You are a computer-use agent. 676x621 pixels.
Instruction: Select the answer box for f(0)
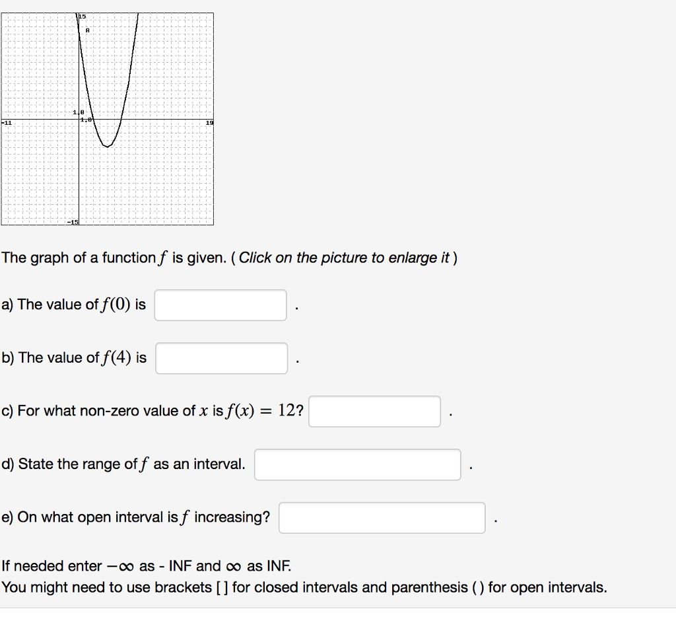220,305
